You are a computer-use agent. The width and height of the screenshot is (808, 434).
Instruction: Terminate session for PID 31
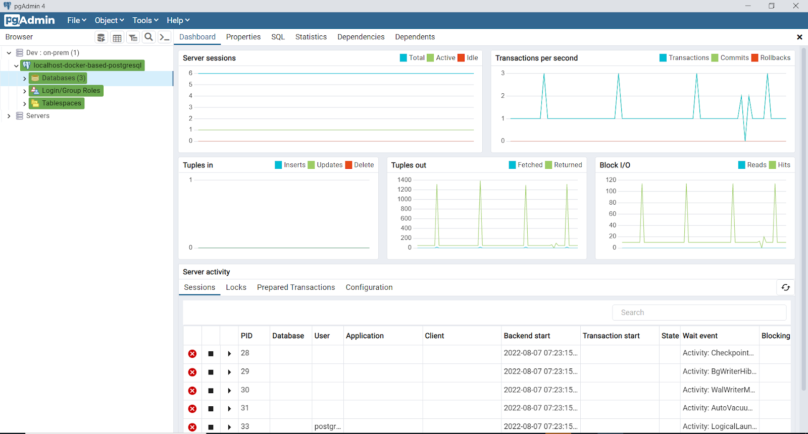(192, 409)
